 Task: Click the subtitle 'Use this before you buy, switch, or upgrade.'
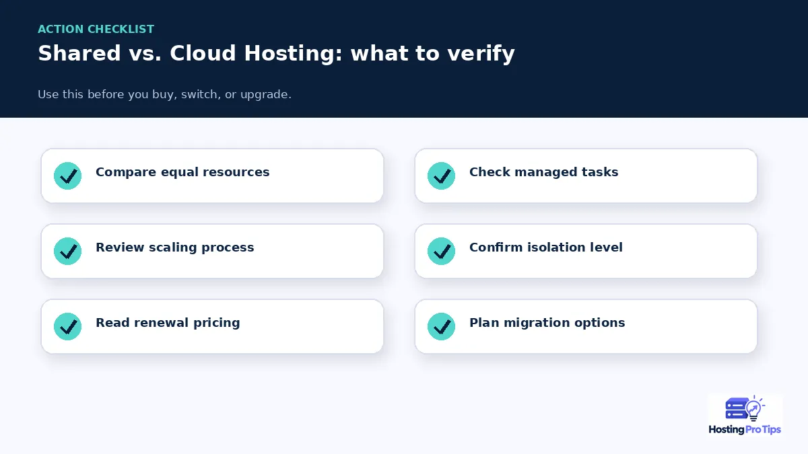(164, 95)
